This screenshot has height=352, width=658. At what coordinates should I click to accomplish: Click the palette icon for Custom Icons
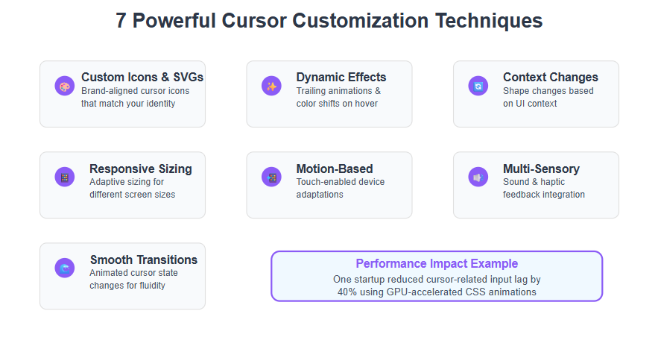pyautogui.click(x=65, y=86)
